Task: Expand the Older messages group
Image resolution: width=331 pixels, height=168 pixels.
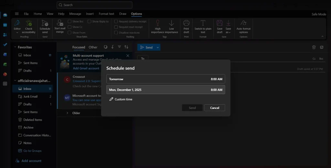Action: point(67,113)
